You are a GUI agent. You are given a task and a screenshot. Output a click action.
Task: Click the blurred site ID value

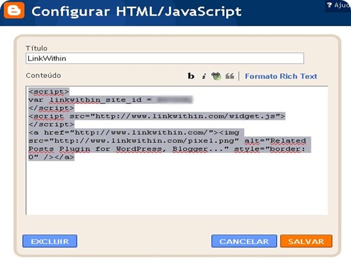point(174,99)
